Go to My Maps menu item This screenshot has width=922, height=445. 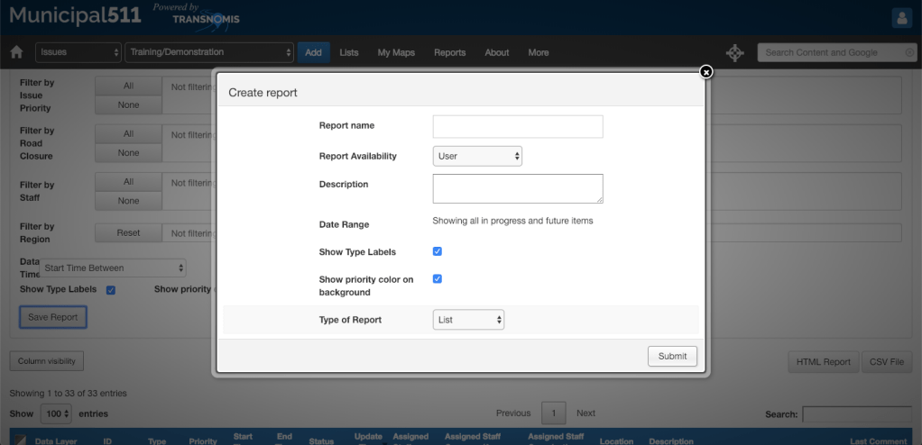(396, 52)
